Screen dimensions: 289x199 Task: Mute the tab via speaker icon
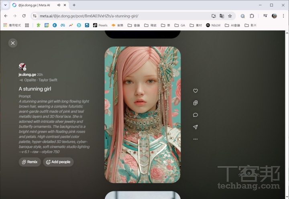coord(59,5)
